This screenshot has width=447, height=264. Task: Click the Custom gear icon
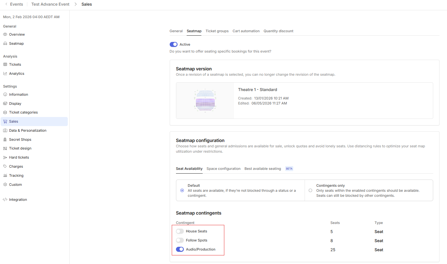[x=5, y=185]
